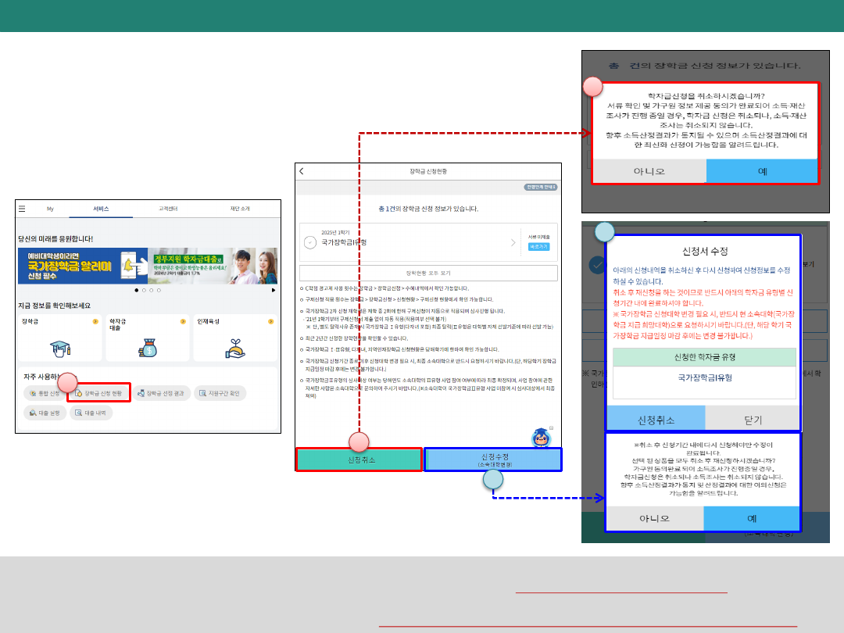The image size is (844, 633).
Task: Advance the banner with the next arrow
Action: click(273, 290)
